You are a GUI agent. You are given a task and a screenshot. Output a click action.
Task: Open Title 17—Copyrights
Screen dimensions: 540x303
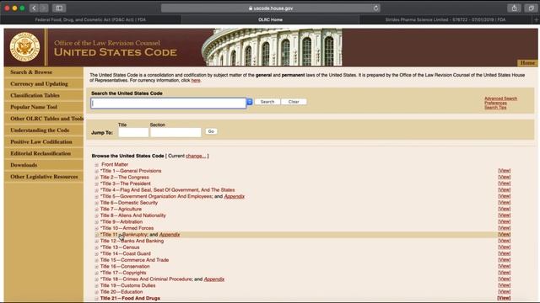pos(123,273)
